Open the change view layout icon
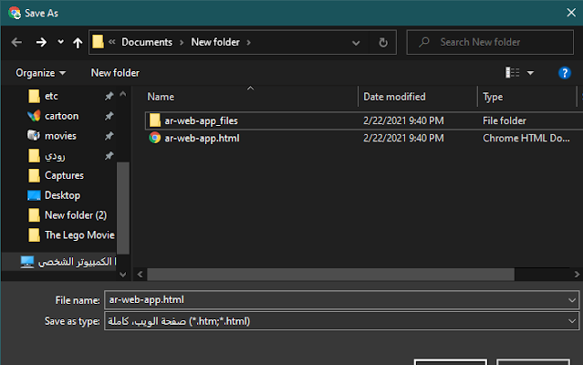The width and height of the screenshot is (583, 365). tap(513, 72)
